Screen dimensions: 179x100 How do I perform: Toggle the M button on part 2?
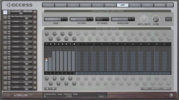9,16
